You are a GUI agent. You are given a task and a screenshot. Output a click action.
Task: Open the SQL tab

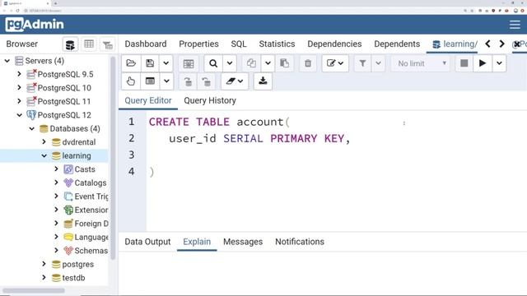click(x=239, y=44)
